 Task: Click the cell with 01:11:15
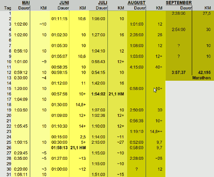click(x=59, y=19)
